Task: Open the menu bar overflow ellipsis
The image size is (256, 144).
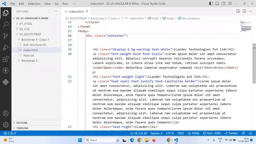Action: pos(74,4)
